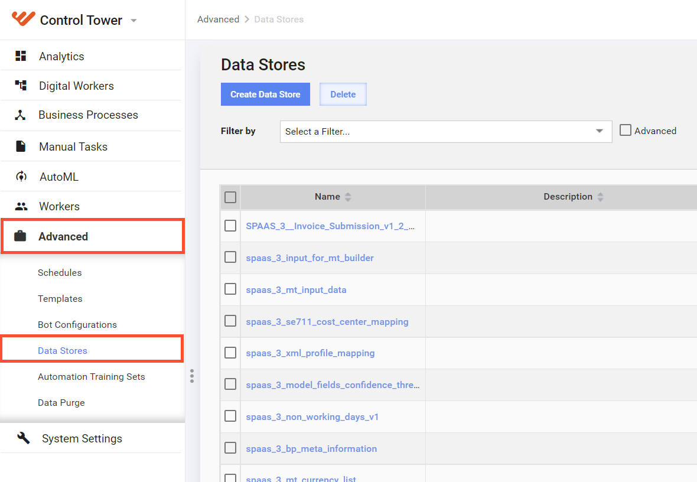
Task: Open spaas_3_model_fields_confidence_thre link
Action: coord(333,385)
